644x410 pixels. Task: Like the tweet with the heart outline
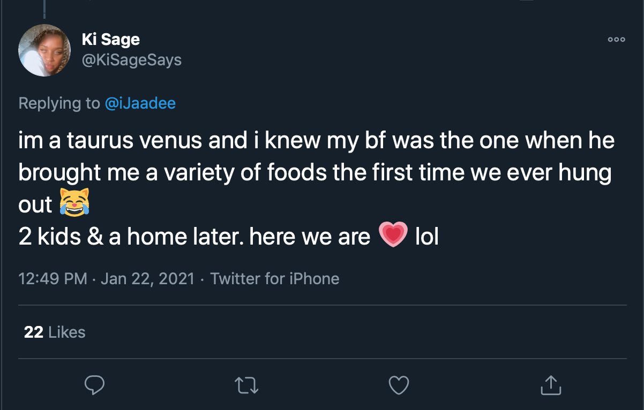point(398,384)
